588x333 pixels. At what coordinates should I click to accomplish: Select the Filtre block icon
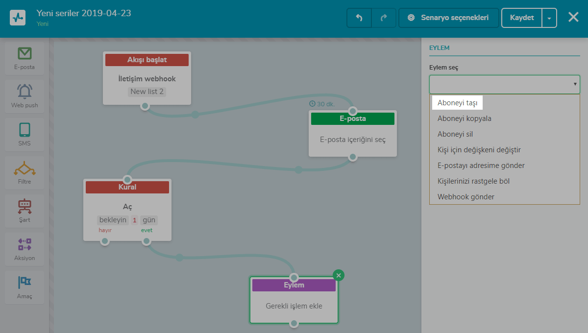point(24,168)
